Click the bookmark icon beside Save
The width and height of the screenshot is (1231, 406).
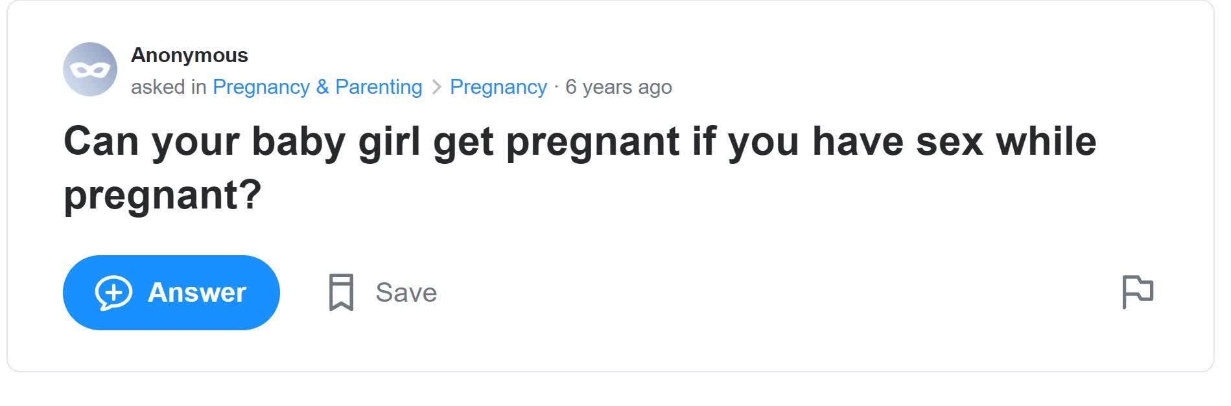tap(341, 292)
